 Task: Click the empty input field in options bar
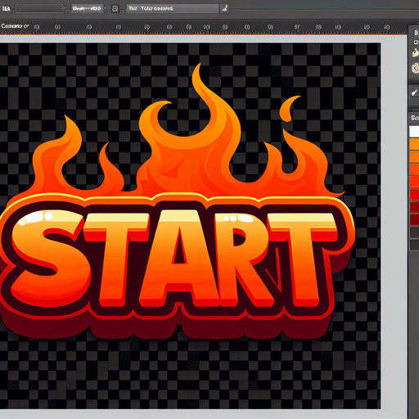point(39,9)
